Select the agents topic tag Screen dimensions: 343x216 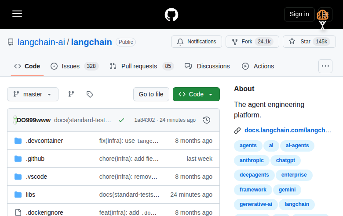click(x=248, y=145)
